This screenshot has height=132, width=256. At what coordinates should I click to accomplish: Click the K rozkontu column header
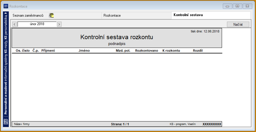click(171, 51)
